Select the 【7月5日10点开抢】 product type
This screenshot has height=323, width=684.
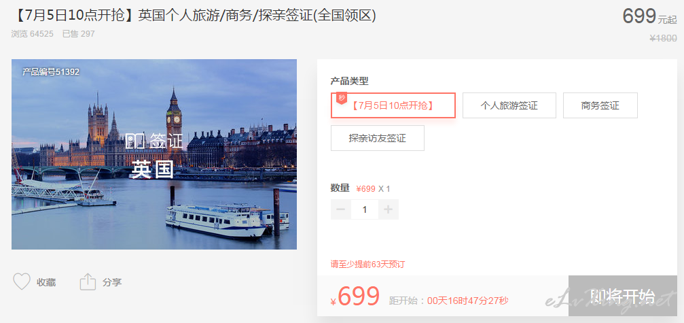[x=393, y=105]
